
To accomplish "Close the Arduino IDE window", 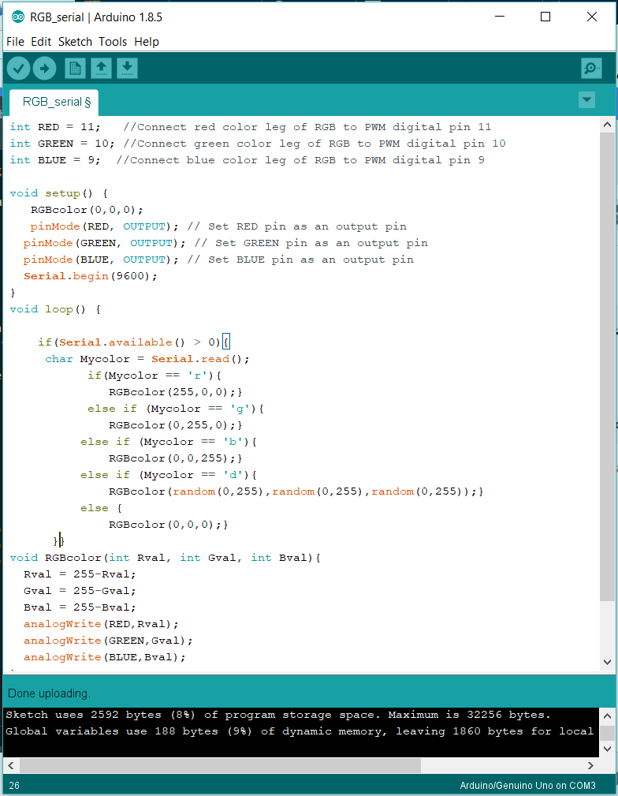I will point(592,17).
